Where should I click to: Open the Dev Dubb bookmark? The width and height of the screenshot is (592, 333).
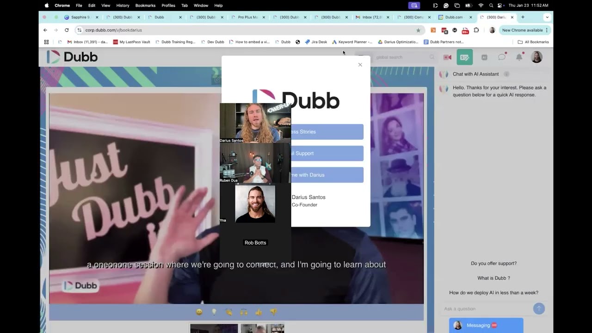pos(213,42)
